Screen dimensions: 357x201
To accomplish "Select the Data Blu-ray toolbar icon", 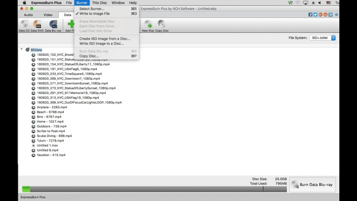I will click(53, 24).
